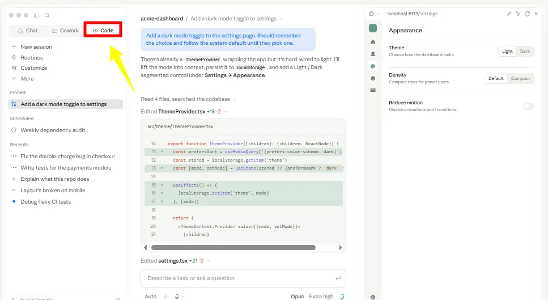This screenshot has height=300, width=548.
Task: Click the pencil edit icon in preview toolbar
Action: tap(509, 14)
